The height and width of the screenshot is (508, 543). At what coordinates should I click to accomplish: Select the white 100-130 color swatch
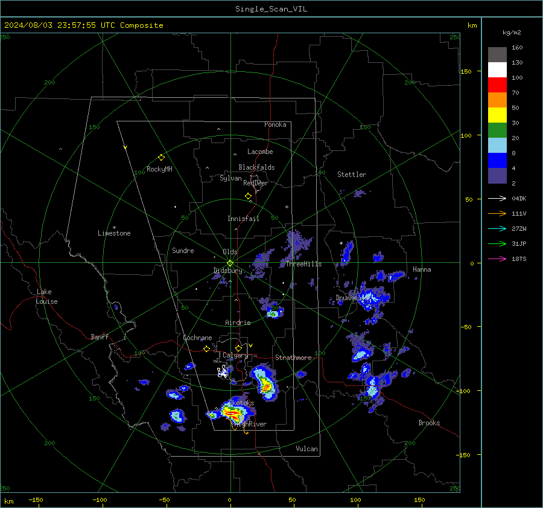pos(497,70)
